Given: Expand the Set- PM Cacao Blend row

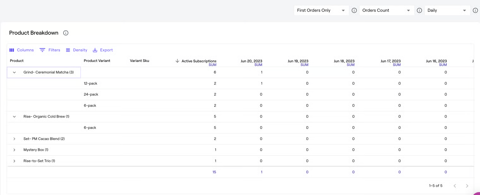Looking at the screenshot, I should click(x=14, y=139).
